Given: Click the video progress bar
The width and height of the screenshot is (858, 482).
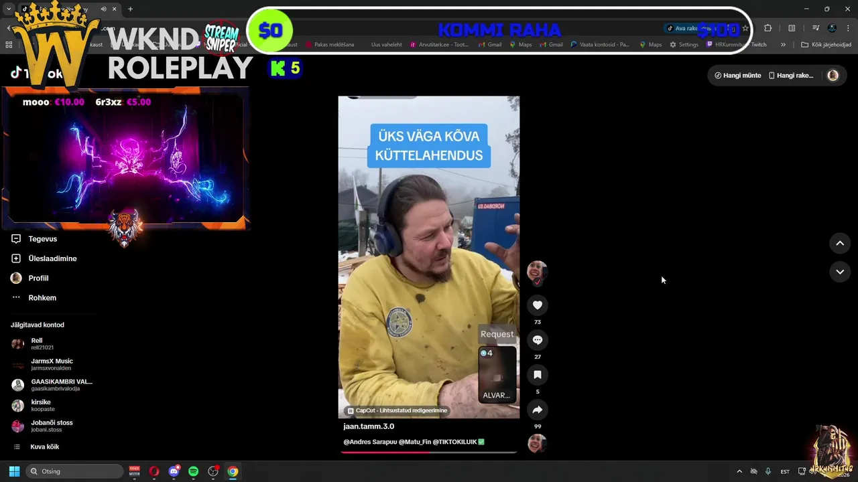Looking at the screenshot, I should point(429,452).
